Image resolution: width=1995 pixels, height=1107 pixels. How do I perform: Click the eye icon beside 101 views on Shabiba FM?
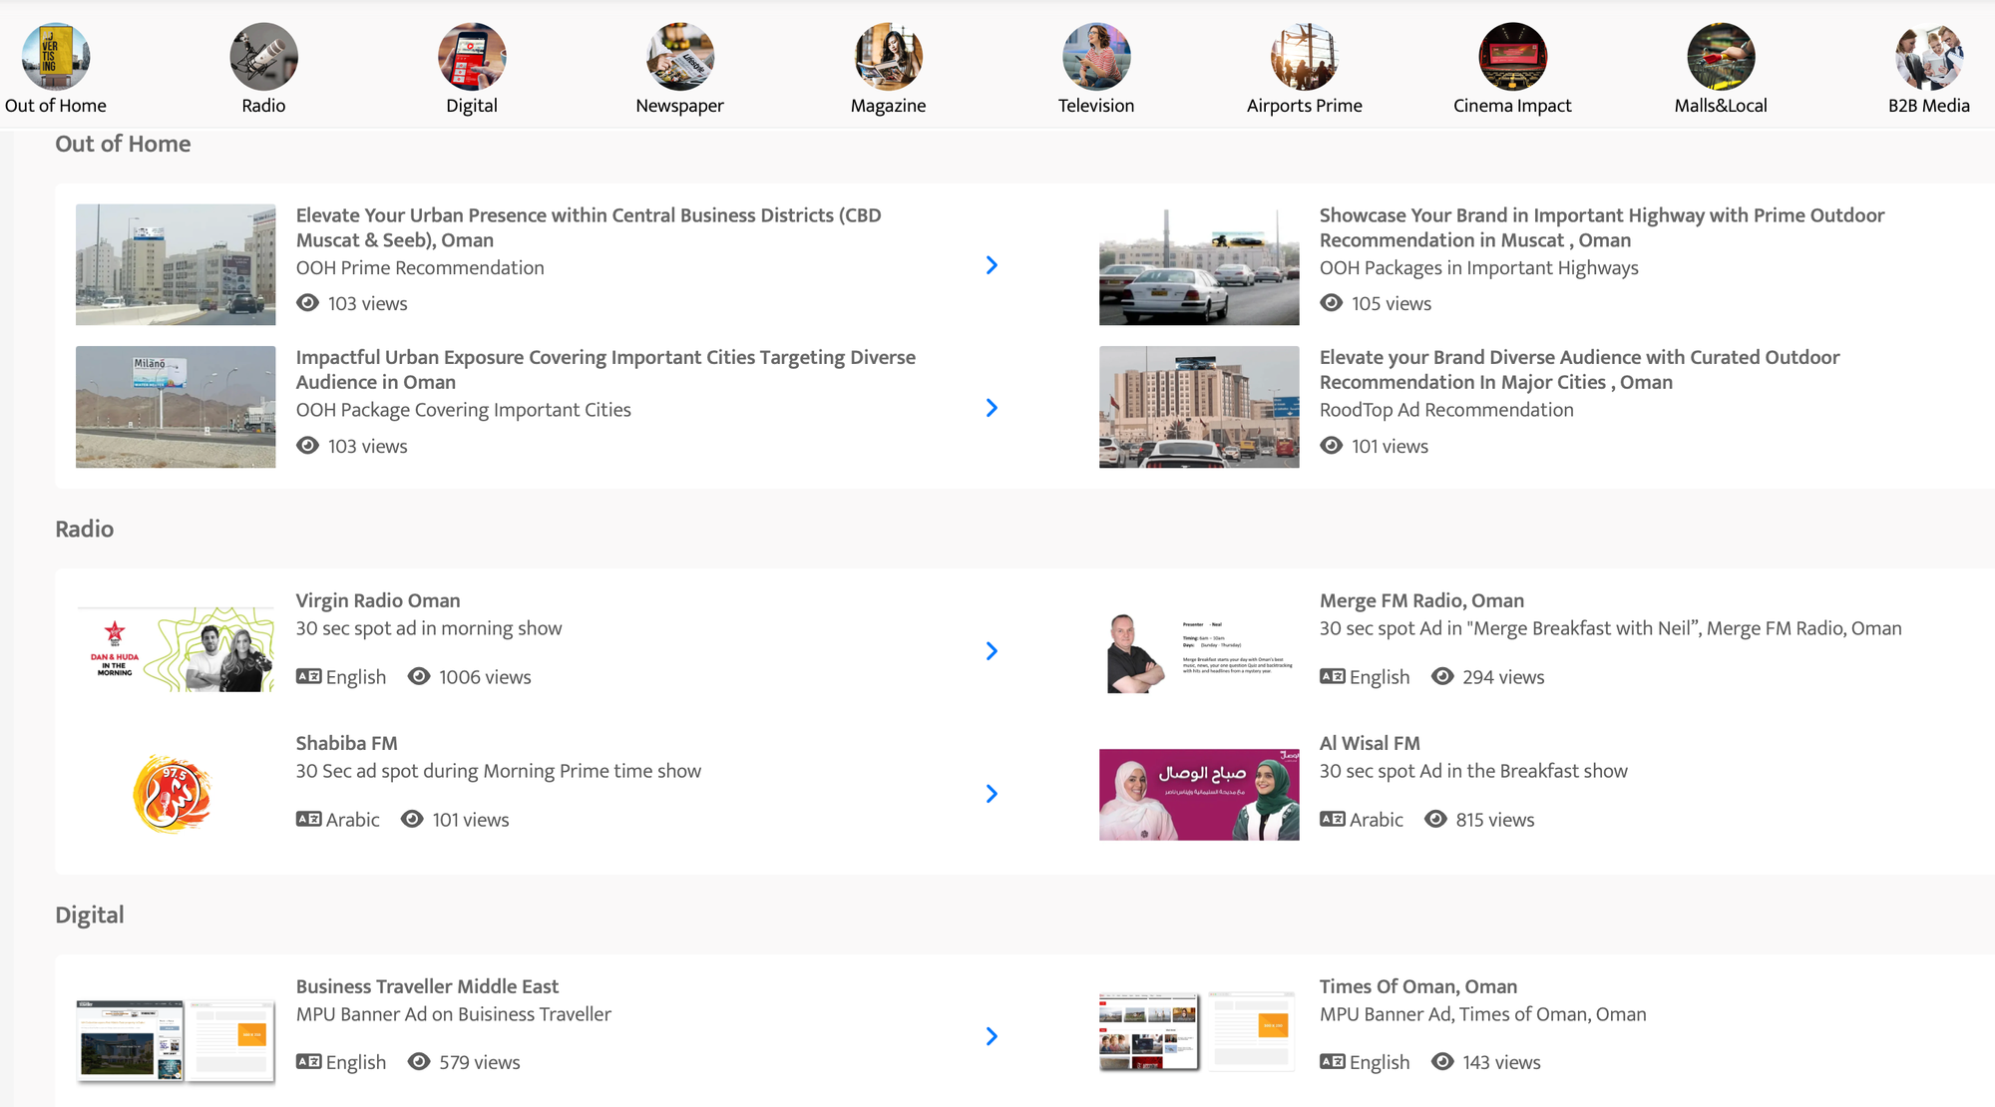(412, 819)
